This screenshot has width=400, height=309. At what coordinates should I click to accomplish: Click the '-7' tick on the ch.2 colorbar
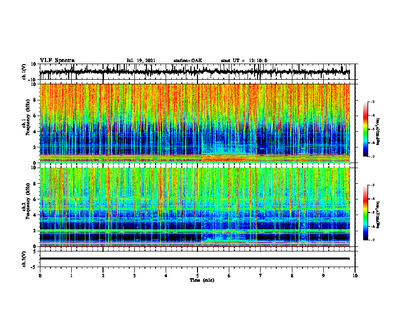coord(373,240)
